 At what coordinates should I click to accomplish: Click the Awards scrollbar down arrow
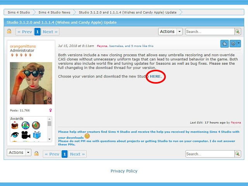click(49, 139)
